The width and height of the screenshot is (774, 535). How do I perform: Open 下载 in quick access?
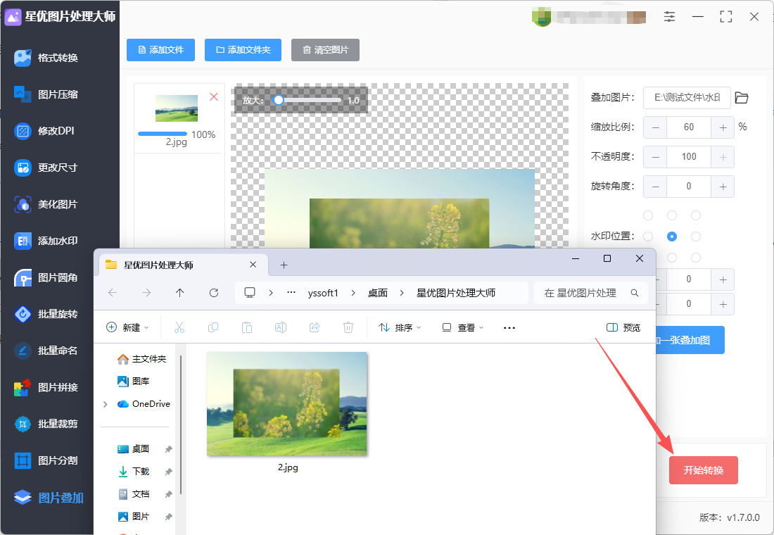133,471
